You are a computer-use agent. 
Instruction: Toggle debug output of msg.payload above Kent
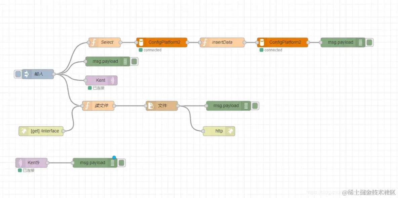coord(134,61)
